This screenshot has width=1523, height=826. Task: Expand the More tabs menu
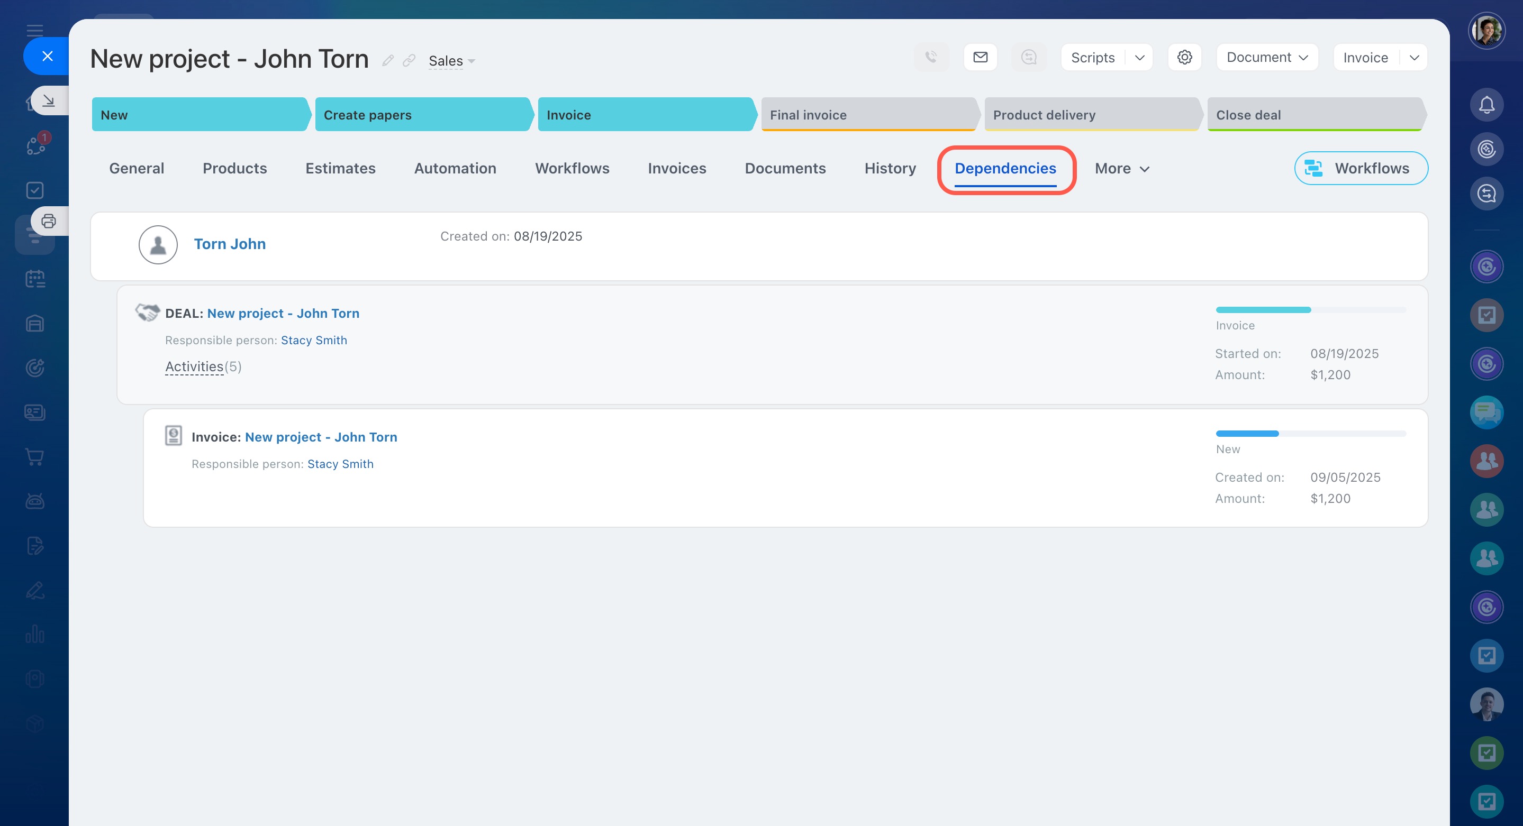(x=1121, y=168)
